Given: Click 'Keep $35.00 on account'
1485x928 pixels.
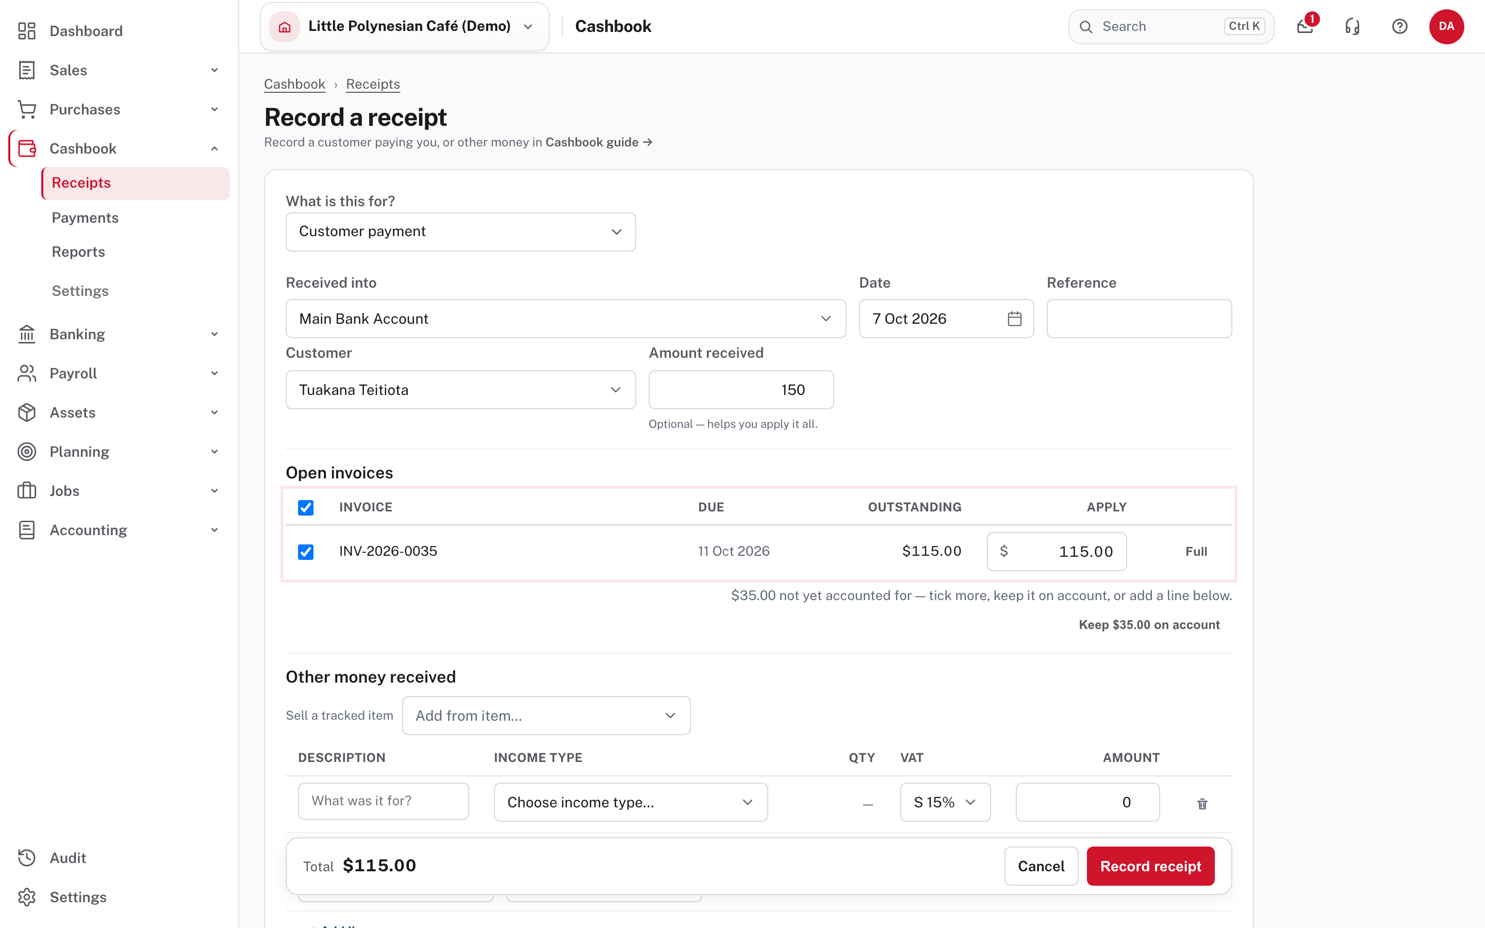Looking at the screenshot, I should click(x=1149, y=625).
